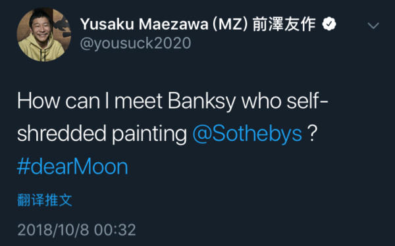Open the #dearMoon hashtag
Screen dimensions: 395x246
click(72, 166)
